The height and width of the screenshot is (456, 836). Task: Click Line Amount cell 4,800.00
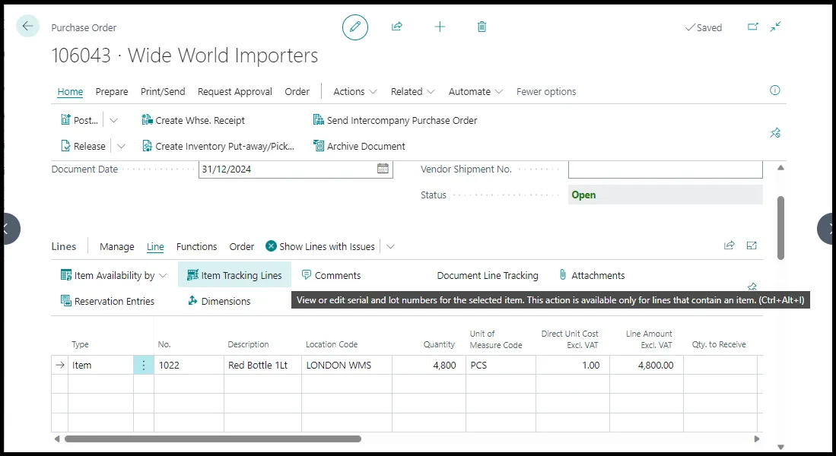tap(646, 365)
